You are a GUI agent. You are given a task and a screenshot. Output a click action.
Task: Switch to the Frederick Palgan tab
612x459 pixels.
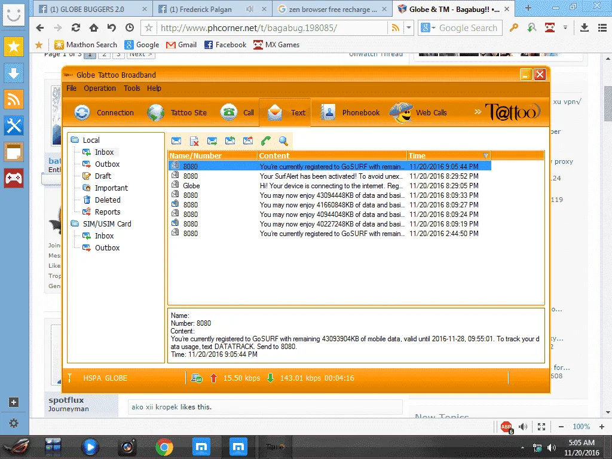pyautogui.click(x=212, y=9)
